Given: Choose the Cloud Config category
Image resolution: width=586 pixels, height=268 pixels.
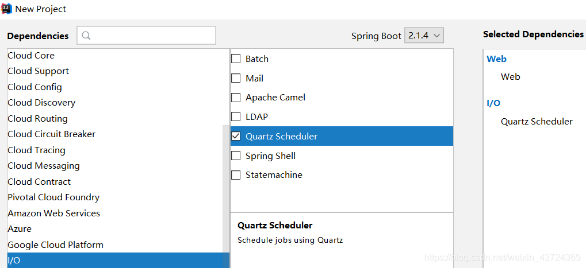Looking at the screenshot, I should pyautogui.click(x=35, y=87).
